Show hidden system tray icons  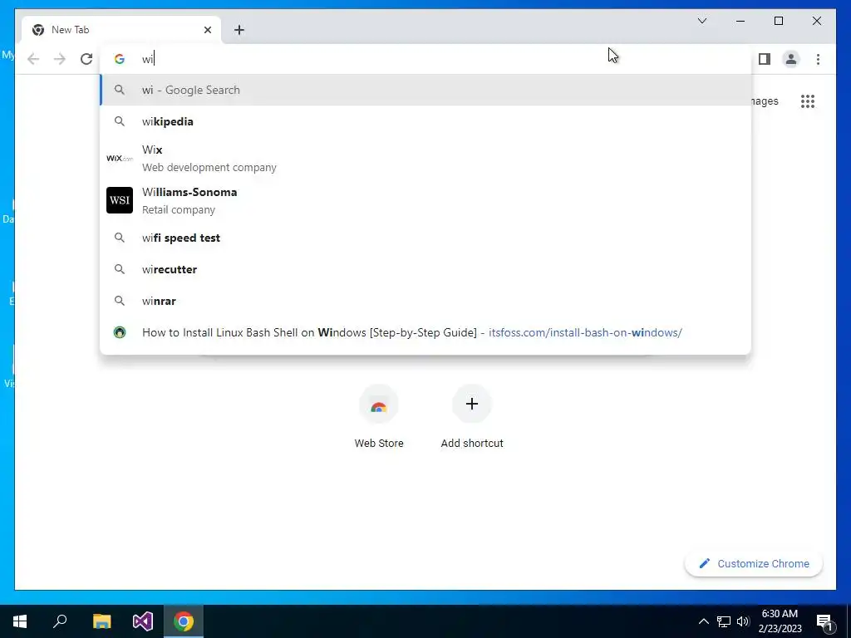coord(703,621)
